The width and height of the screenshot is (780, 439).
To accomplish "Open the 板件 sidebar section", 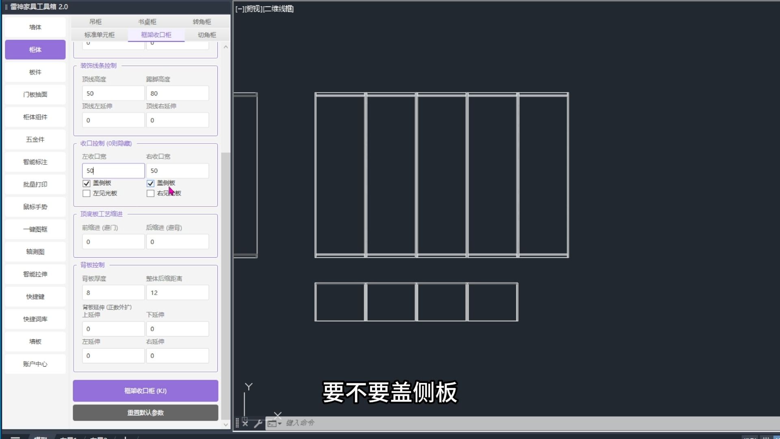I will tap(35, 72).
